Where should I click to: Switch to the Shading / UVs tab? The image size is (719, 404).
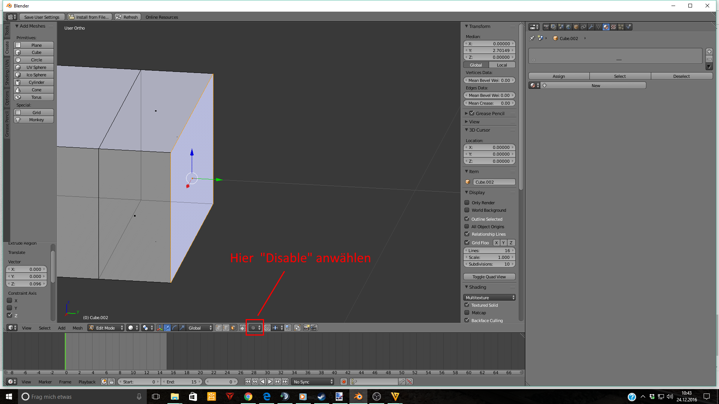pyautogui.click(x=7, y=73)
